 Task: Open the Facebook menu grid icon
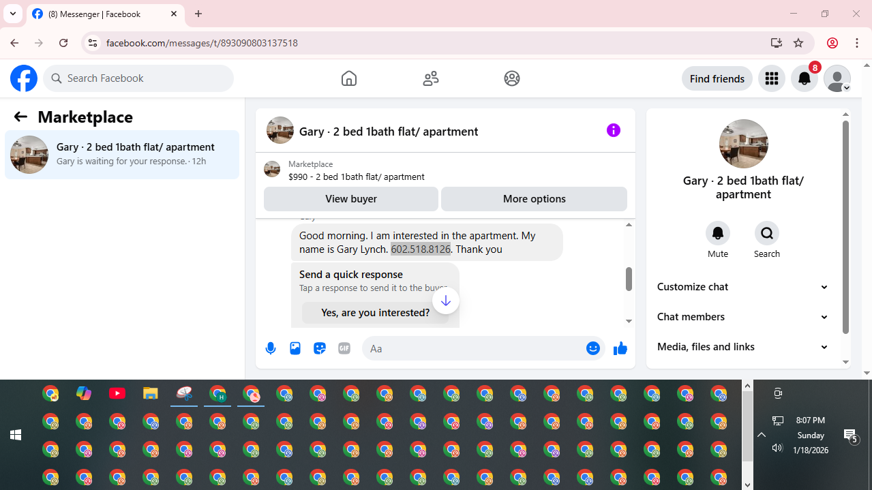point(772,78)
